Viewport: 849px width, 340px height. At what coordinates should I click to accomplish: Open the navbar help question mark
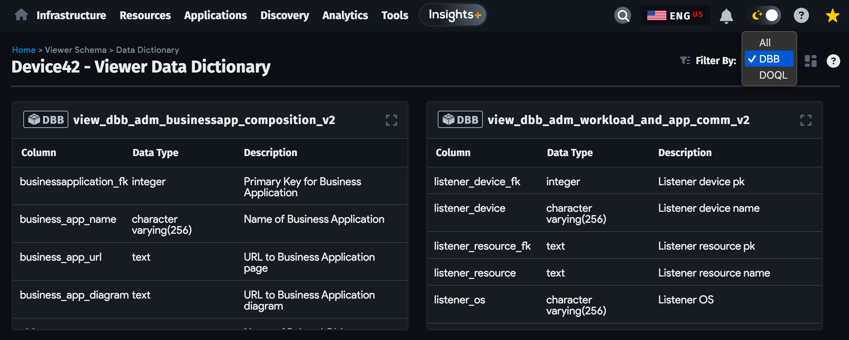[801, 15]
